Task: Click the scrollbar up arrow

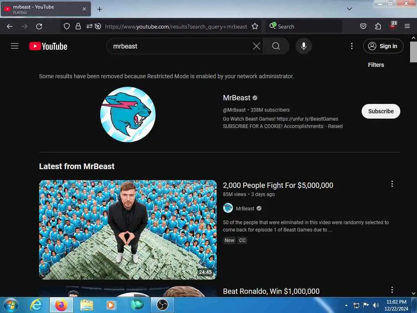Action: pos(413,38)
